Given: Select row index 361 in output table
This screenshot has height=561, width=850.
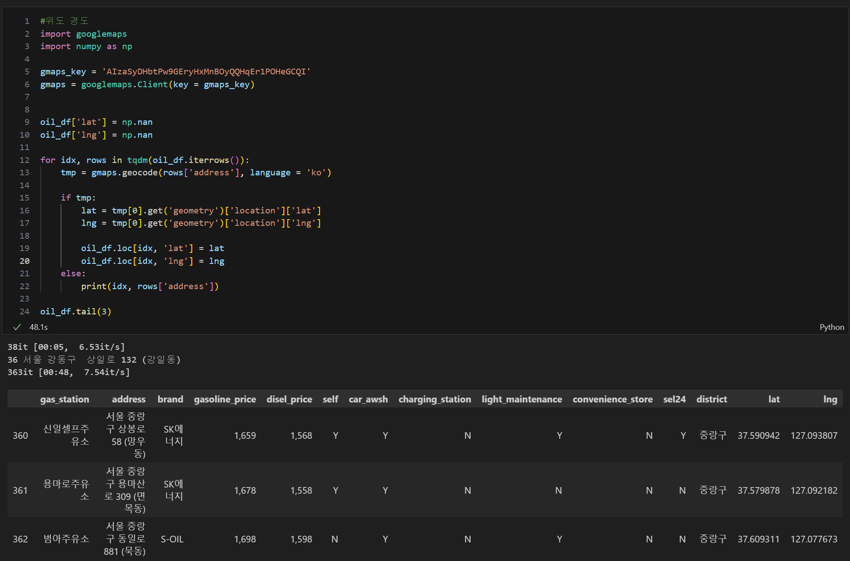Looking at the screenshot, I should point(20,491).
